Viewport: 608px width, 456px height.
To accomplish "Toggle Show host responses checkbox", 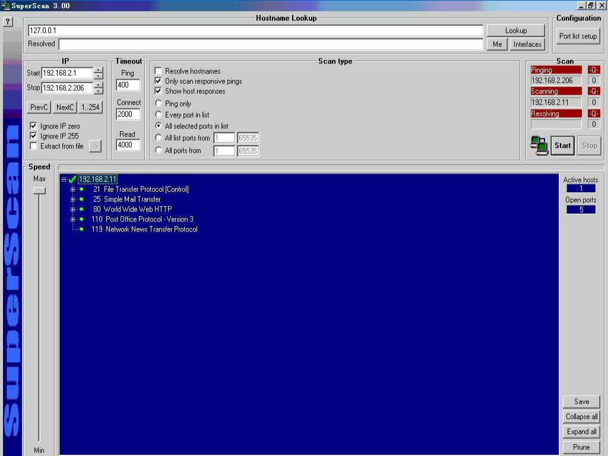I will (158, 91).
